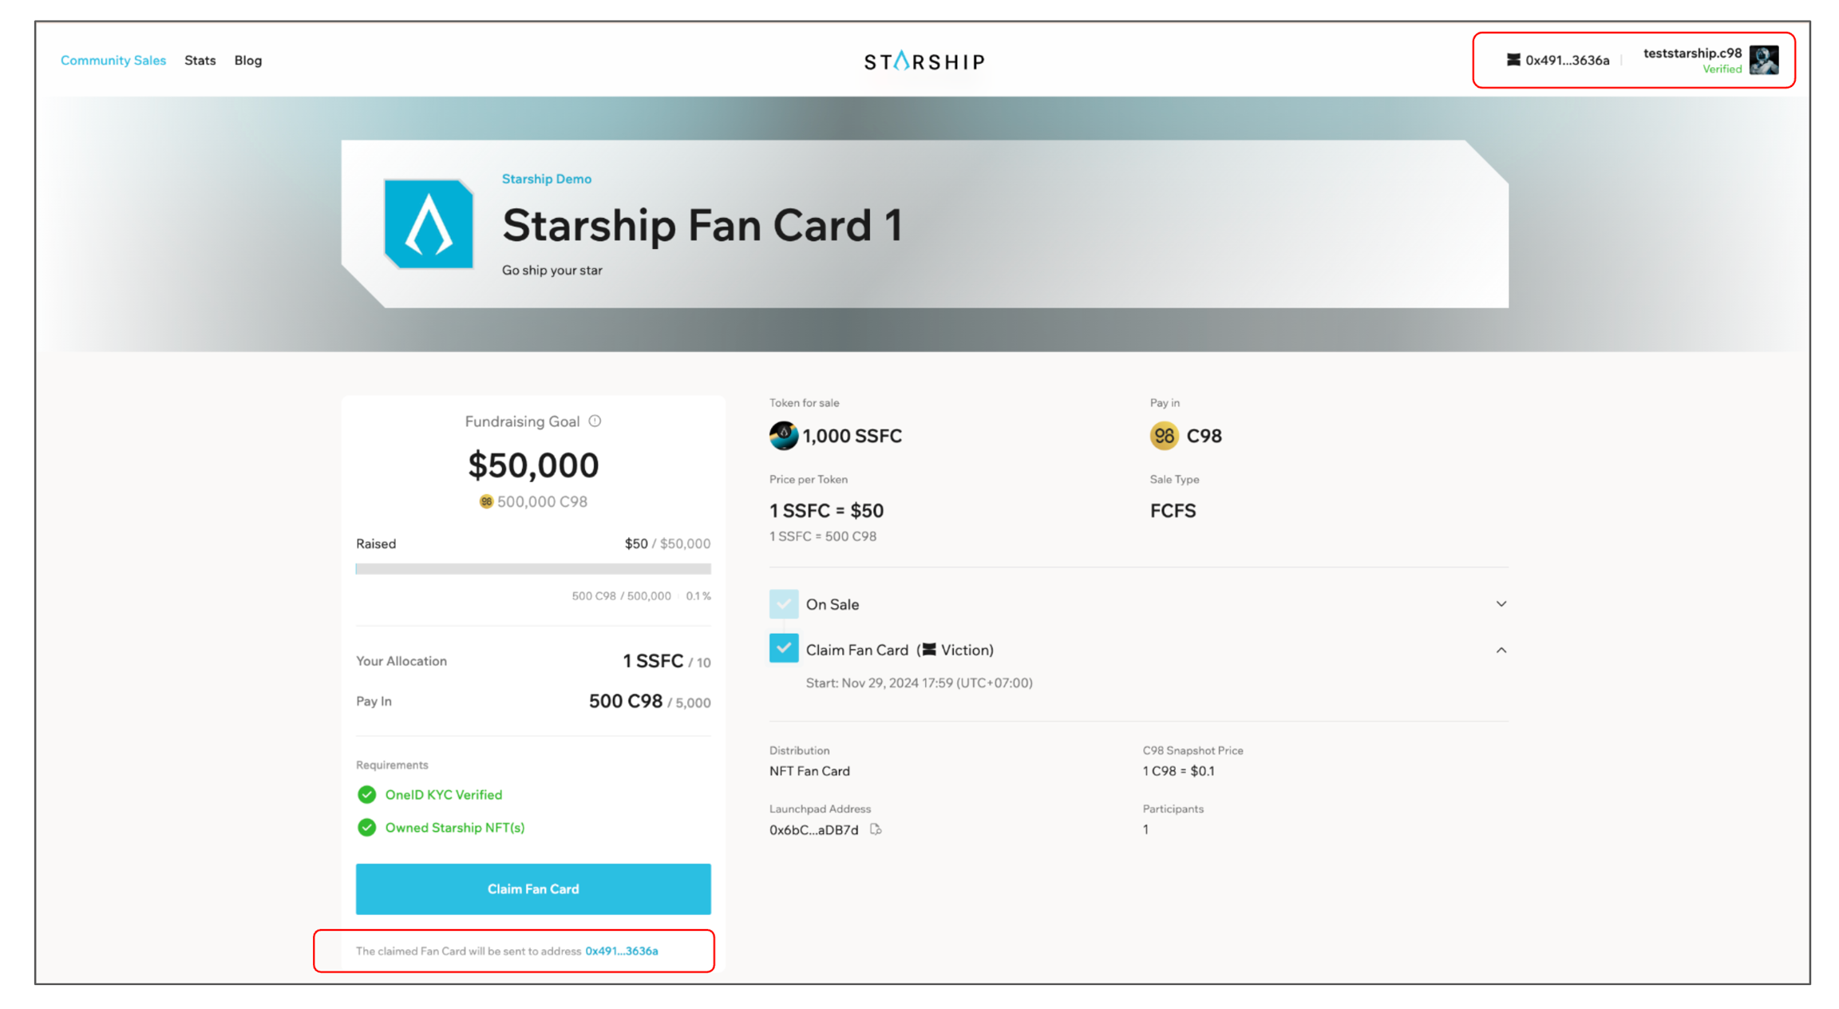Viewport: 1839px width, 1009px height.
Task: Expand the On Sale section chevron
Action: click(1501, 604)
